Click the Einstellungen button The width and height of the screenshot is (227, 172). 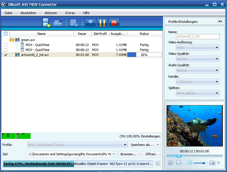[x=151, y=136]
